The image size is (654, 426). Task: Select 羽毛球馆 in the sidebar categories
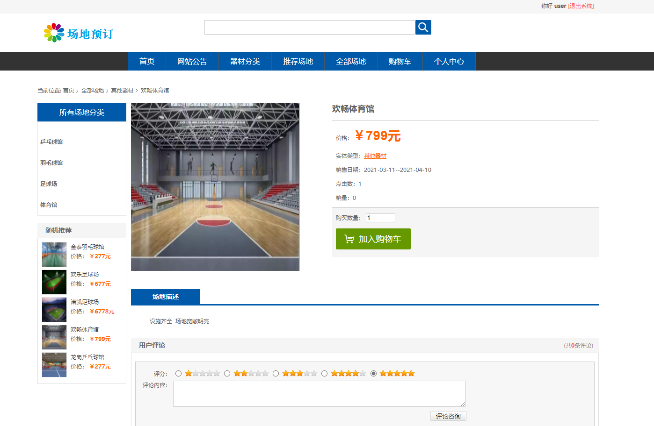coord(51,163)
